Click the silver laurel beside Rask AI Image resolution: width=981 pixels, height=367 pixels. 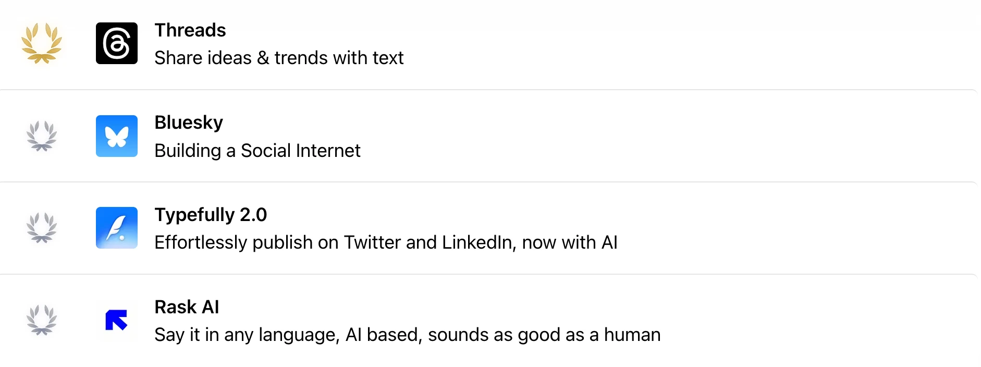pyautogui.click(x=42, y=320)
